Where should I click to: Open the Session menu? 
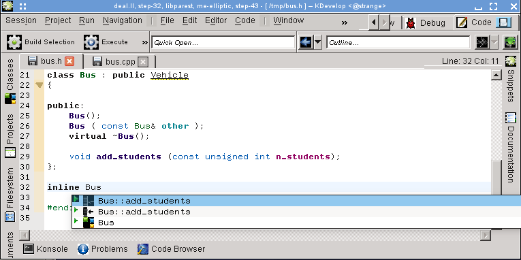pos(21,20)
